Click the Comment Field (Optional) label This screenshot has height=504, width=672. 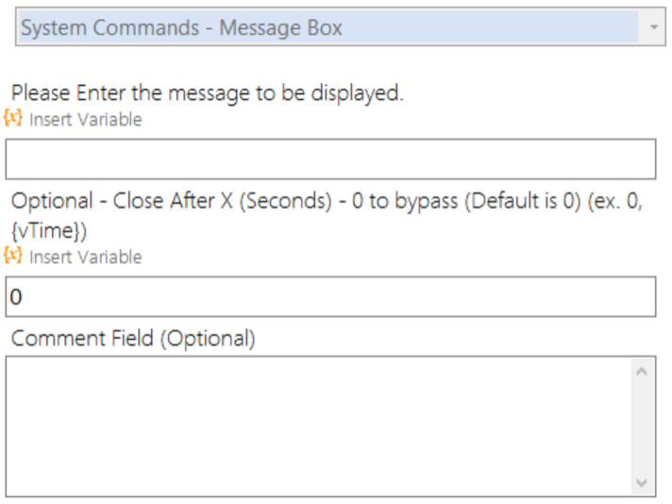tap(133, 339)
